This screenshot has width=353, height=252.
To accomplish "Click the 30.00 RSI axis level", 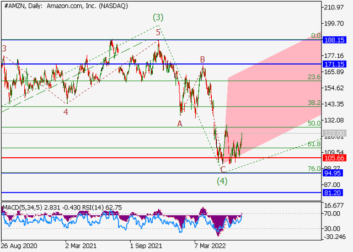I will pyautogui.click(x=332, y=229).
